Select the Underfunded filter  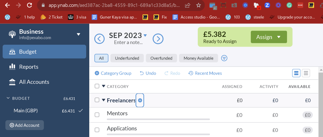coord(127,58)
